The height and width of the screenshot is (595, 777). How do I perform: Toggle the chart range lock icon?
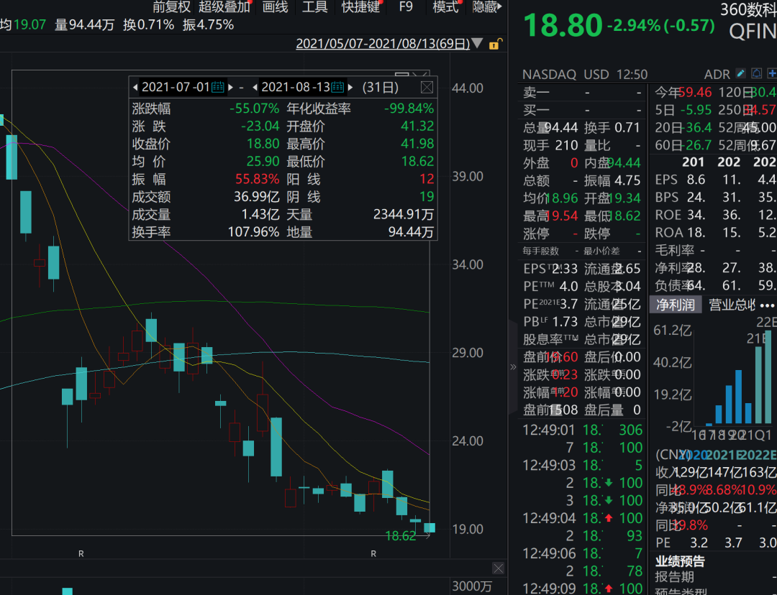coord(494,44)
